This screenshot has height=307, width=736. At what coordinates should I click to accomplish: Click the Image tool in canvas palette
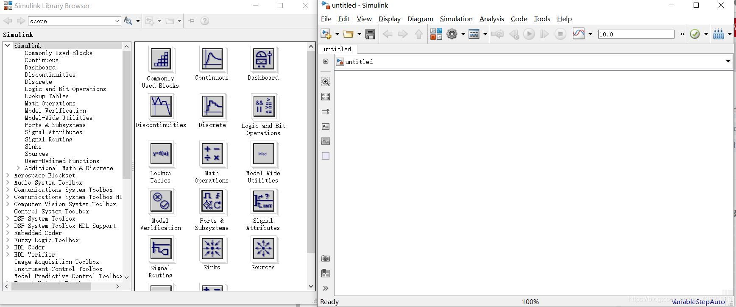[x=326, y=141]
